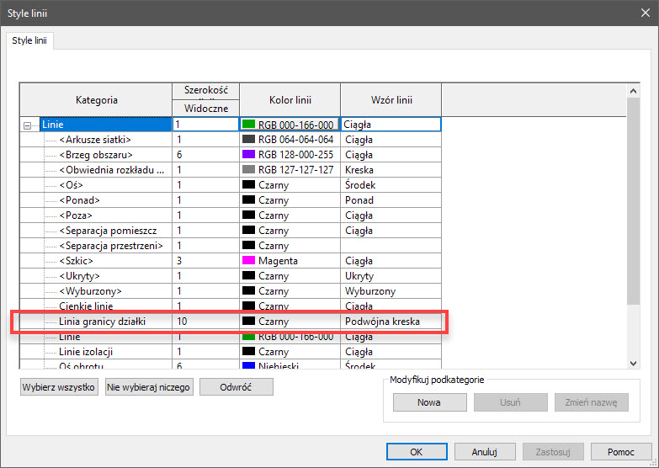Close the Style linii dialog window
659x468 pixels.
point(643,12)
